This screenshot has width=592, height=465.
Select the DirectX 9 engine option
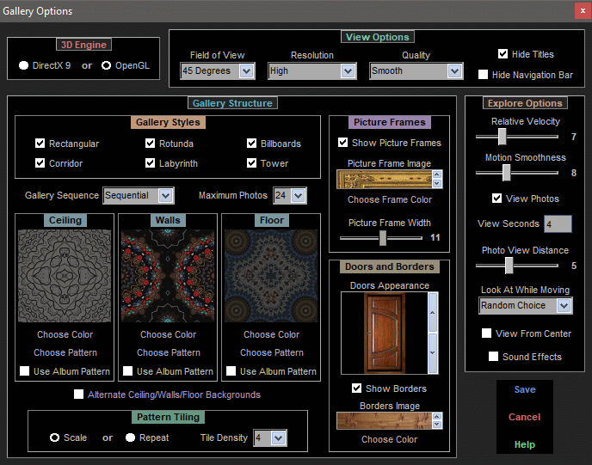(x=24, y=65)
